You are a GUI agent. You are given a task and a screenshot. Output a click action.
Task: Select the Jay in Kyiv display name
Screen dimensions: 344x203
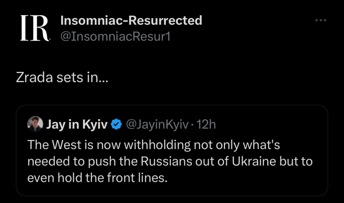[77, 125]
